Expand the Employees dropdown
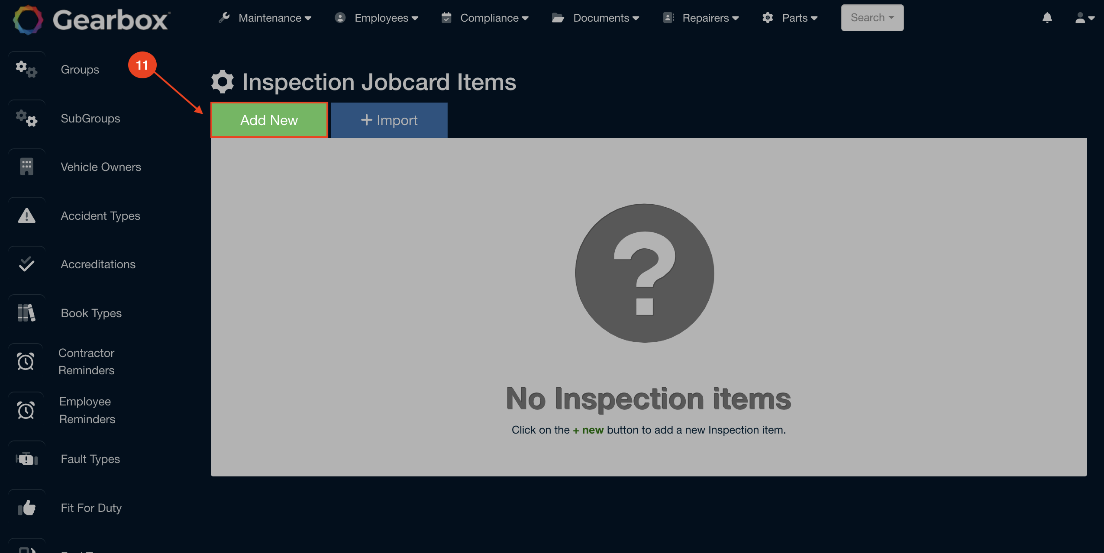Screen dimensions: 1104x553 click(382, 18)
